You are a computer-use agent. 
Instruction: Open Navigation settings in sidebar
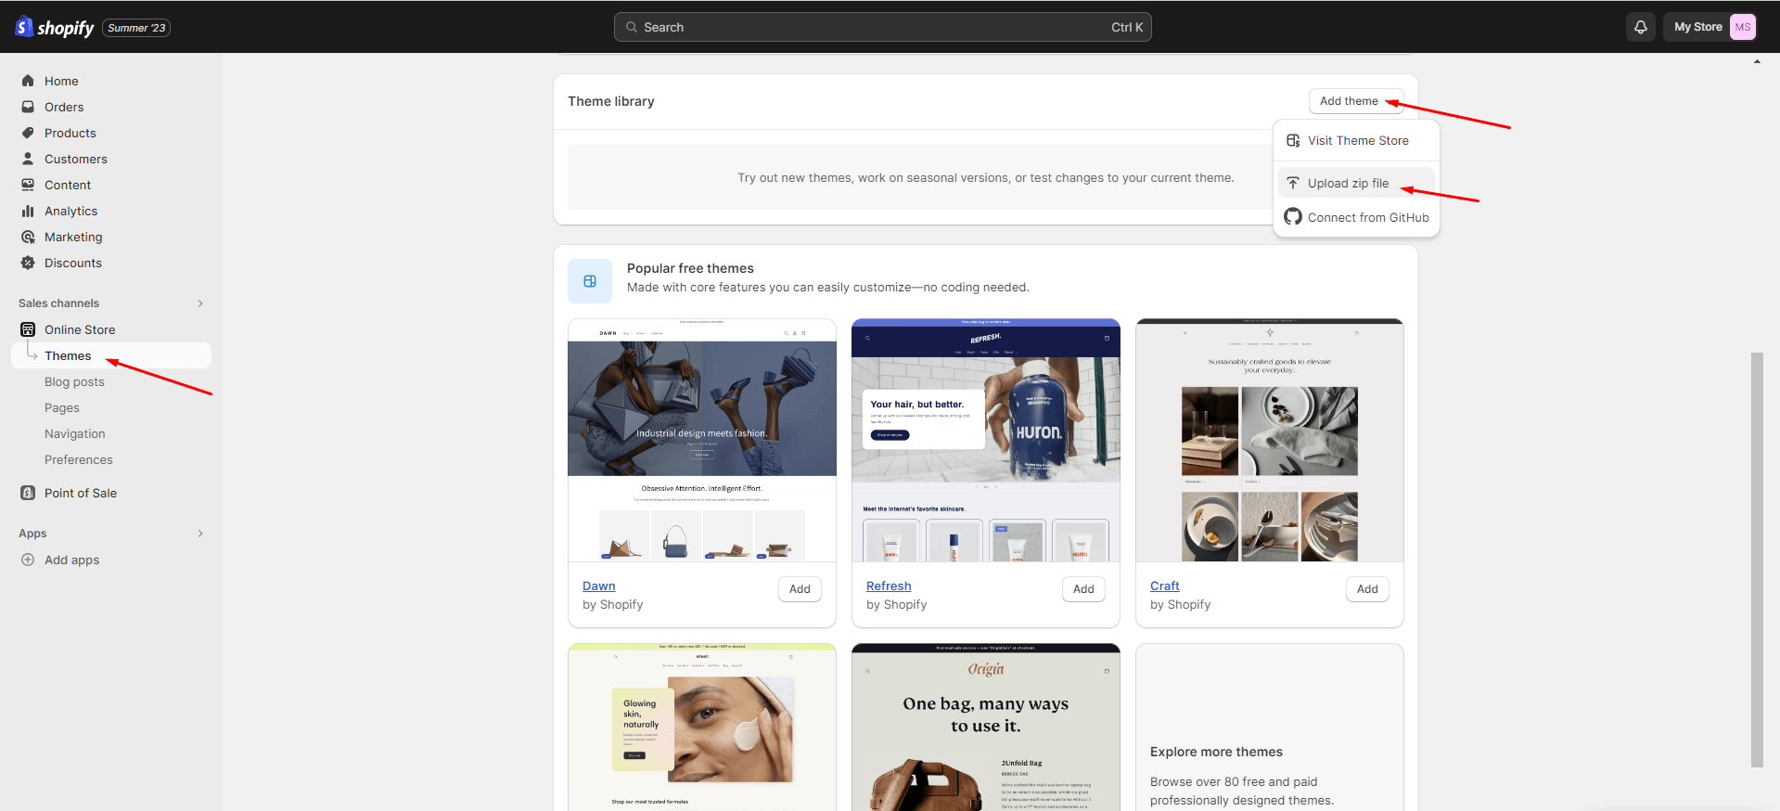75,433
